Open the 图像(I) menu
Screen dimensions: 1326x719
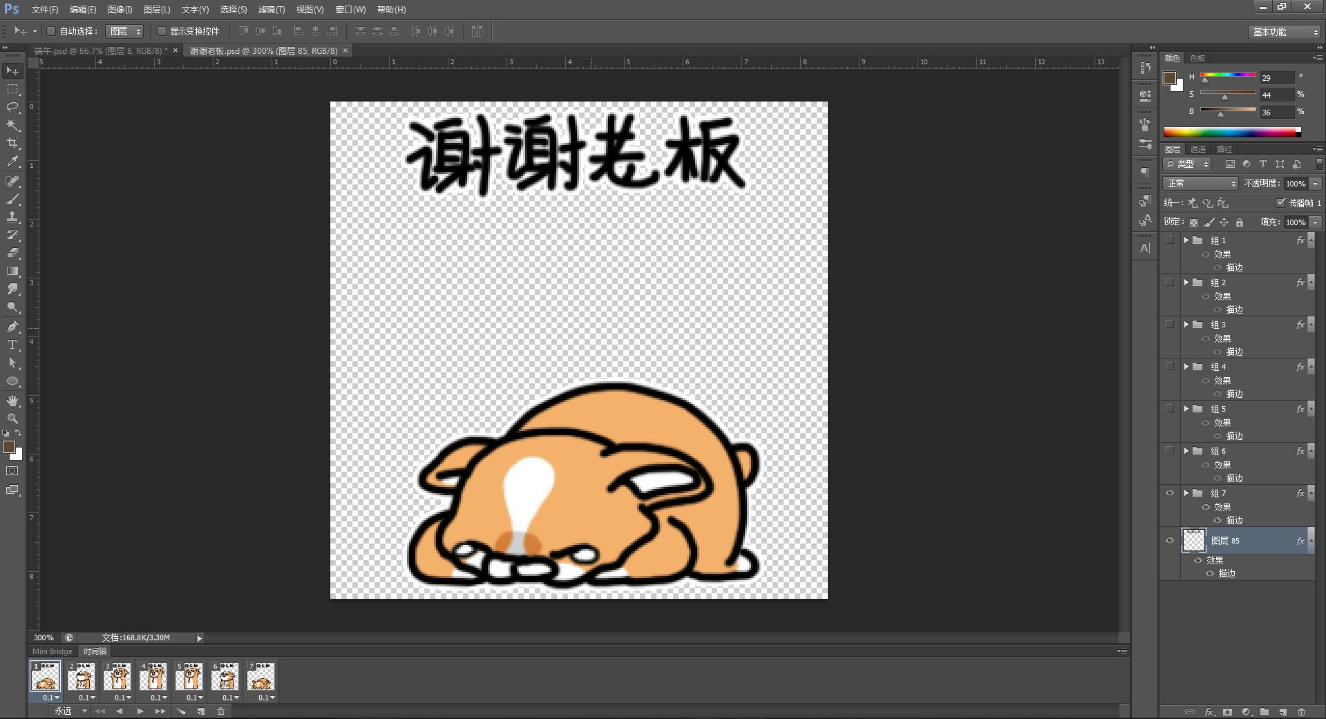click(x=120, y=10)
